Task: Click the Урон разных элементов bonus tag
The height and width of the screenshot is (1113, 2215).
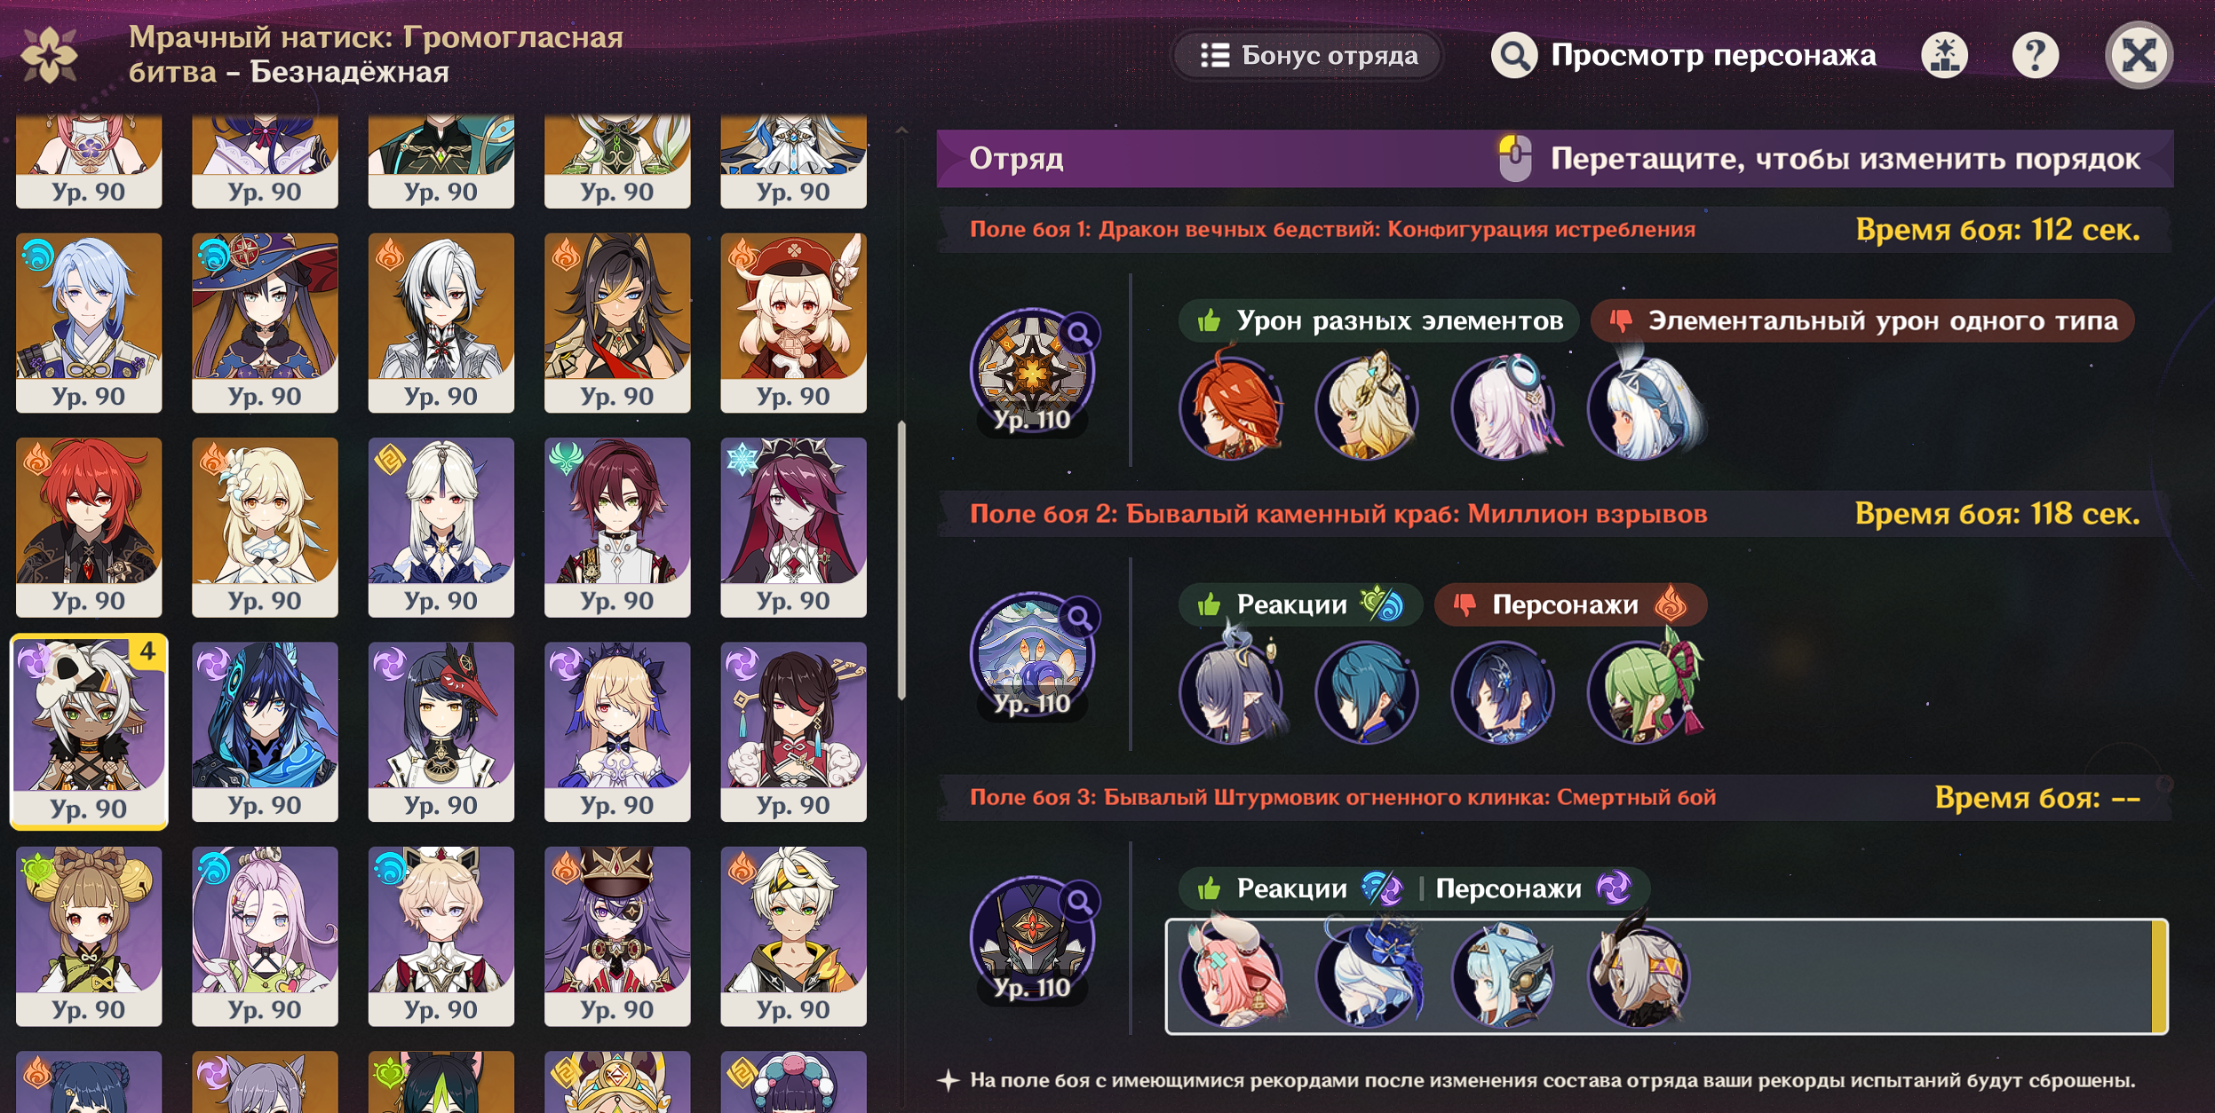Action: point(1378,321)
